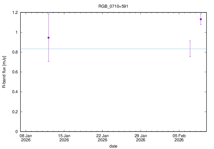Image resolution: width=214 pixels, height=149 pixels.
Task: Click the 1 y-axis tick label
Action: (x=17, y=32)
